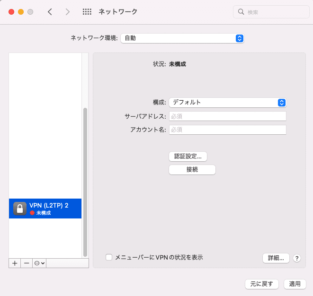Open the help question mark button
The image size is (313, 296).
coord(297,258)
